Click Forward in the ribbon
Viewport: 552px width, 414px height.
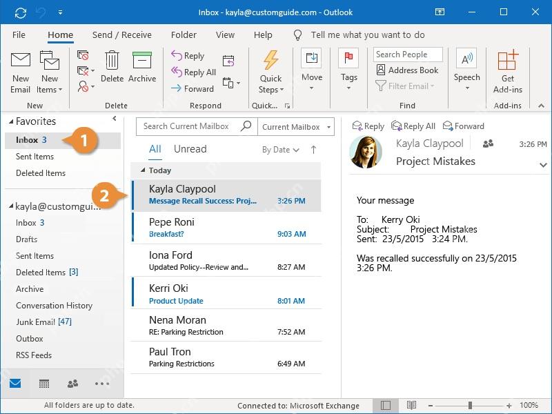[x=193, y=89]
